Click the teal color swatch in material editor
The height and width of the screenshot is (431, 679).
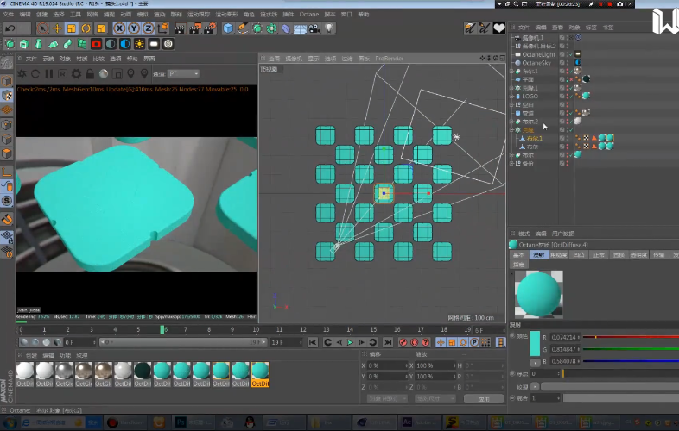click(x=536, y=343)
